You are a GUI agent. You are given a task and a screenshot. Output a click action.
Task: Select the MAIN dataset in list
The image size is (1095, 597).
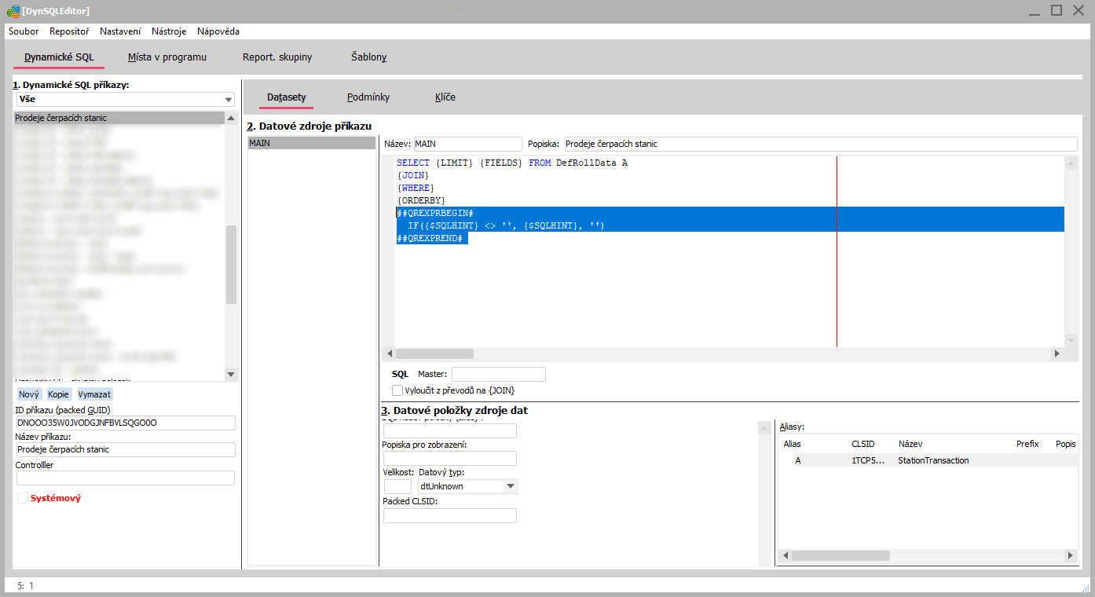311,144
